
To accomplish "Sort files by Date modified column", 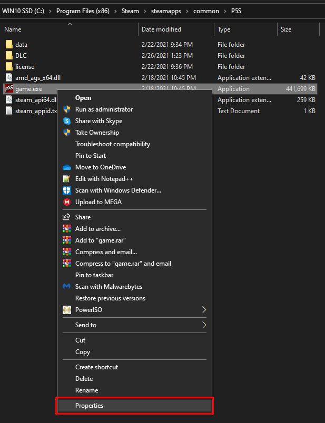I will (161, 29).
